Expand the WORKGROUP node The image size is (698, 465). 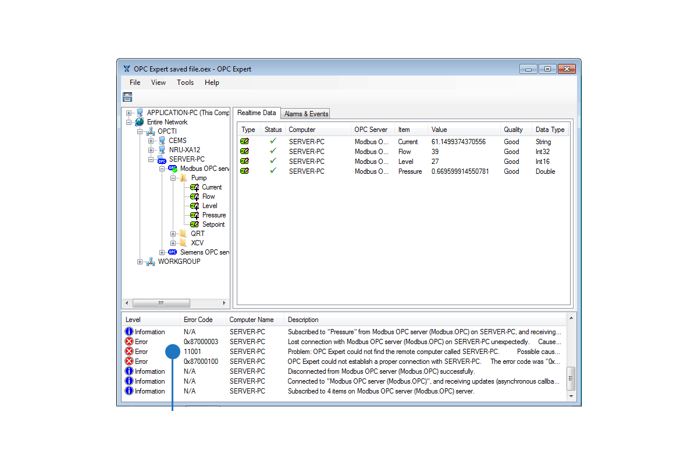tap(140, 262)
